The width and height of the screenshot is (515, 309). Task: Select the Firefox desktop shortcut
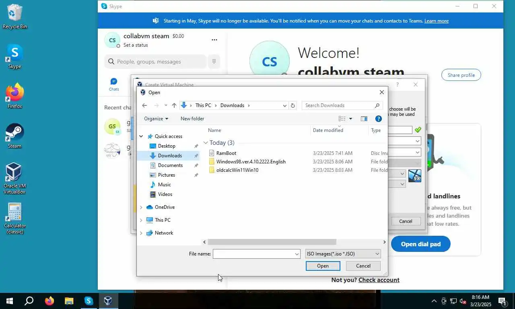tap(15, 96)
